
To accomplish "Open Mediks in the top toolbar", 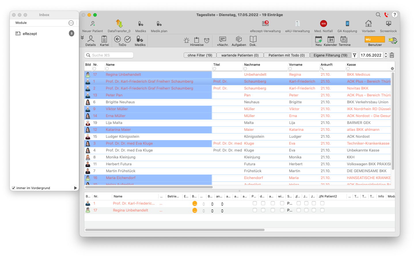I will [x=140, y=24].
